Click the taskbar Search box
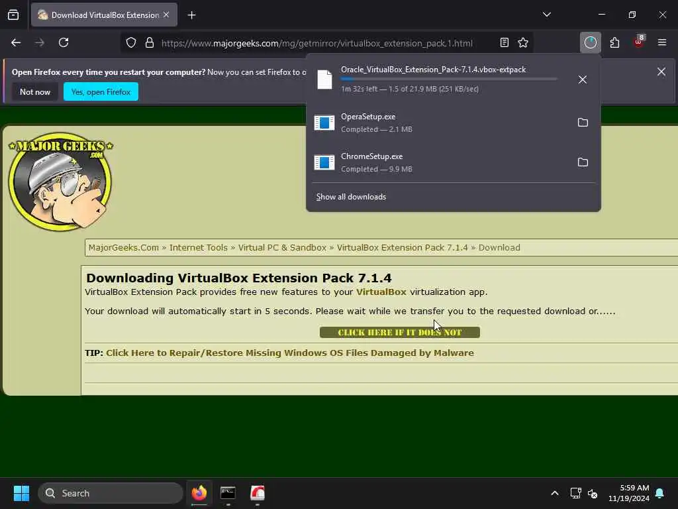 click(x=111, y=493)
